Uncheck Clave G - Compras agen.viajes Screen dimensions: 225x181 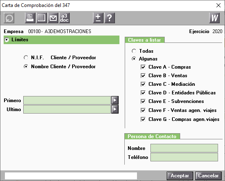click(143, 119)
